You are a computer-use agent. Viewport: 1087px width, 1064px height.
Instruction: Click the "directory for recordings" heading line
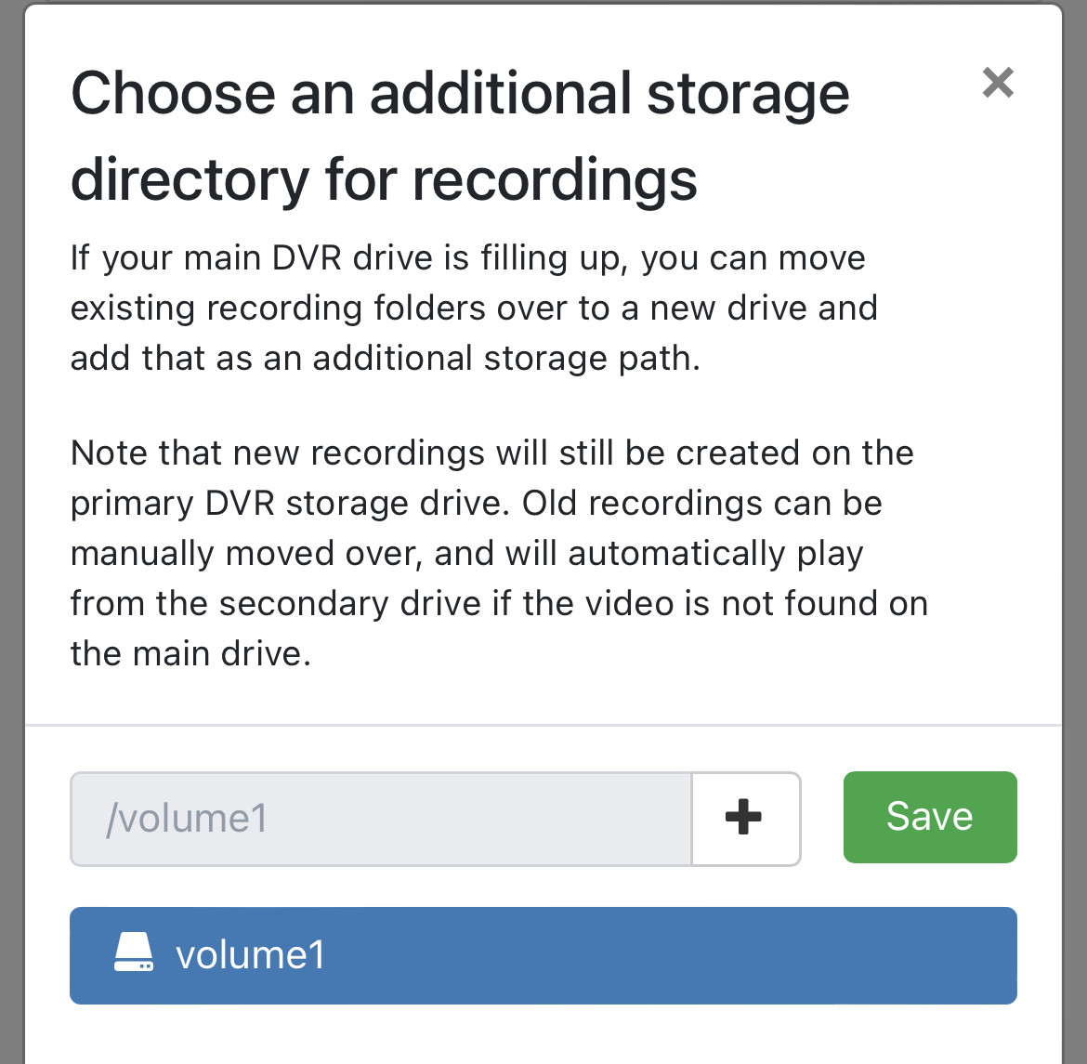click(384, 179)
